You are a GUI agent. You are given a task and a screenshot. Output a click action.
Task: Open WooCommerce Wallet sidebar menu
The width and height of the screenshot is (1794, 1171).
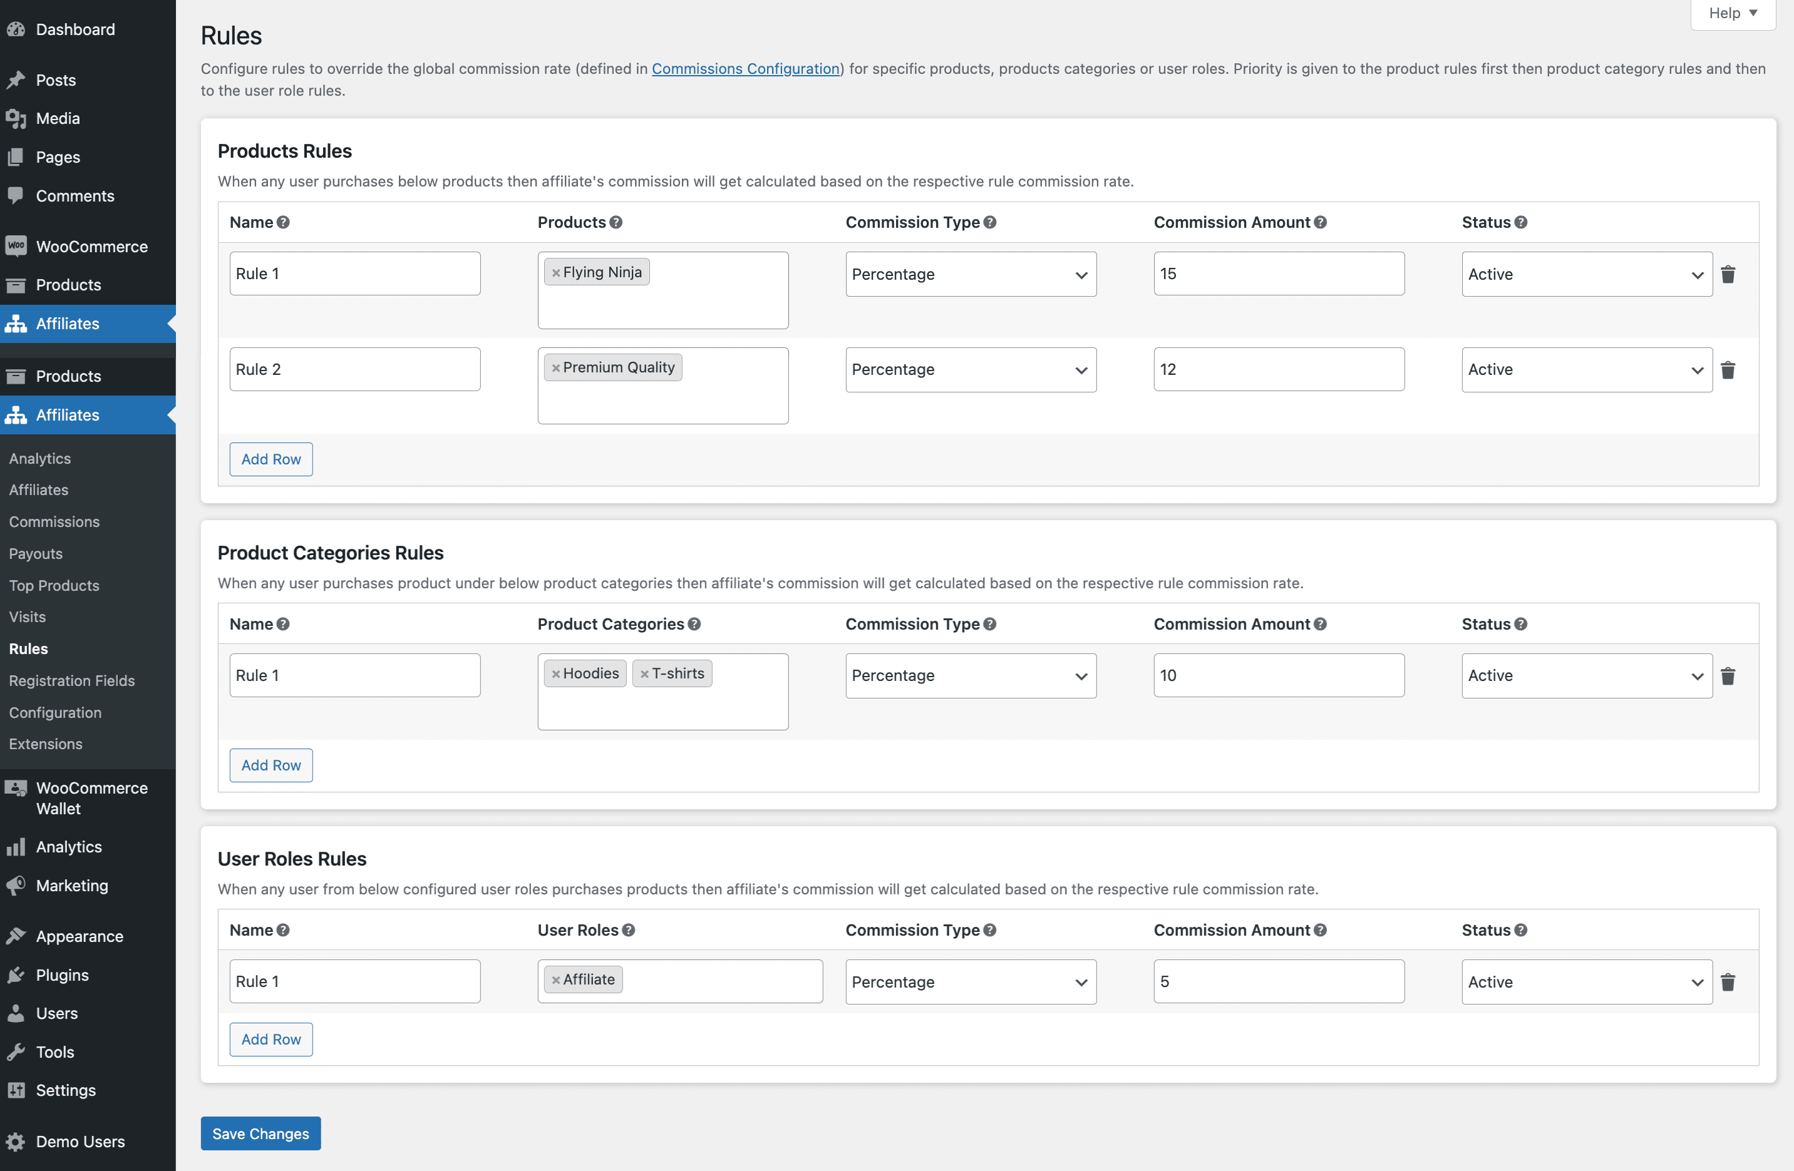pos(91,798)
